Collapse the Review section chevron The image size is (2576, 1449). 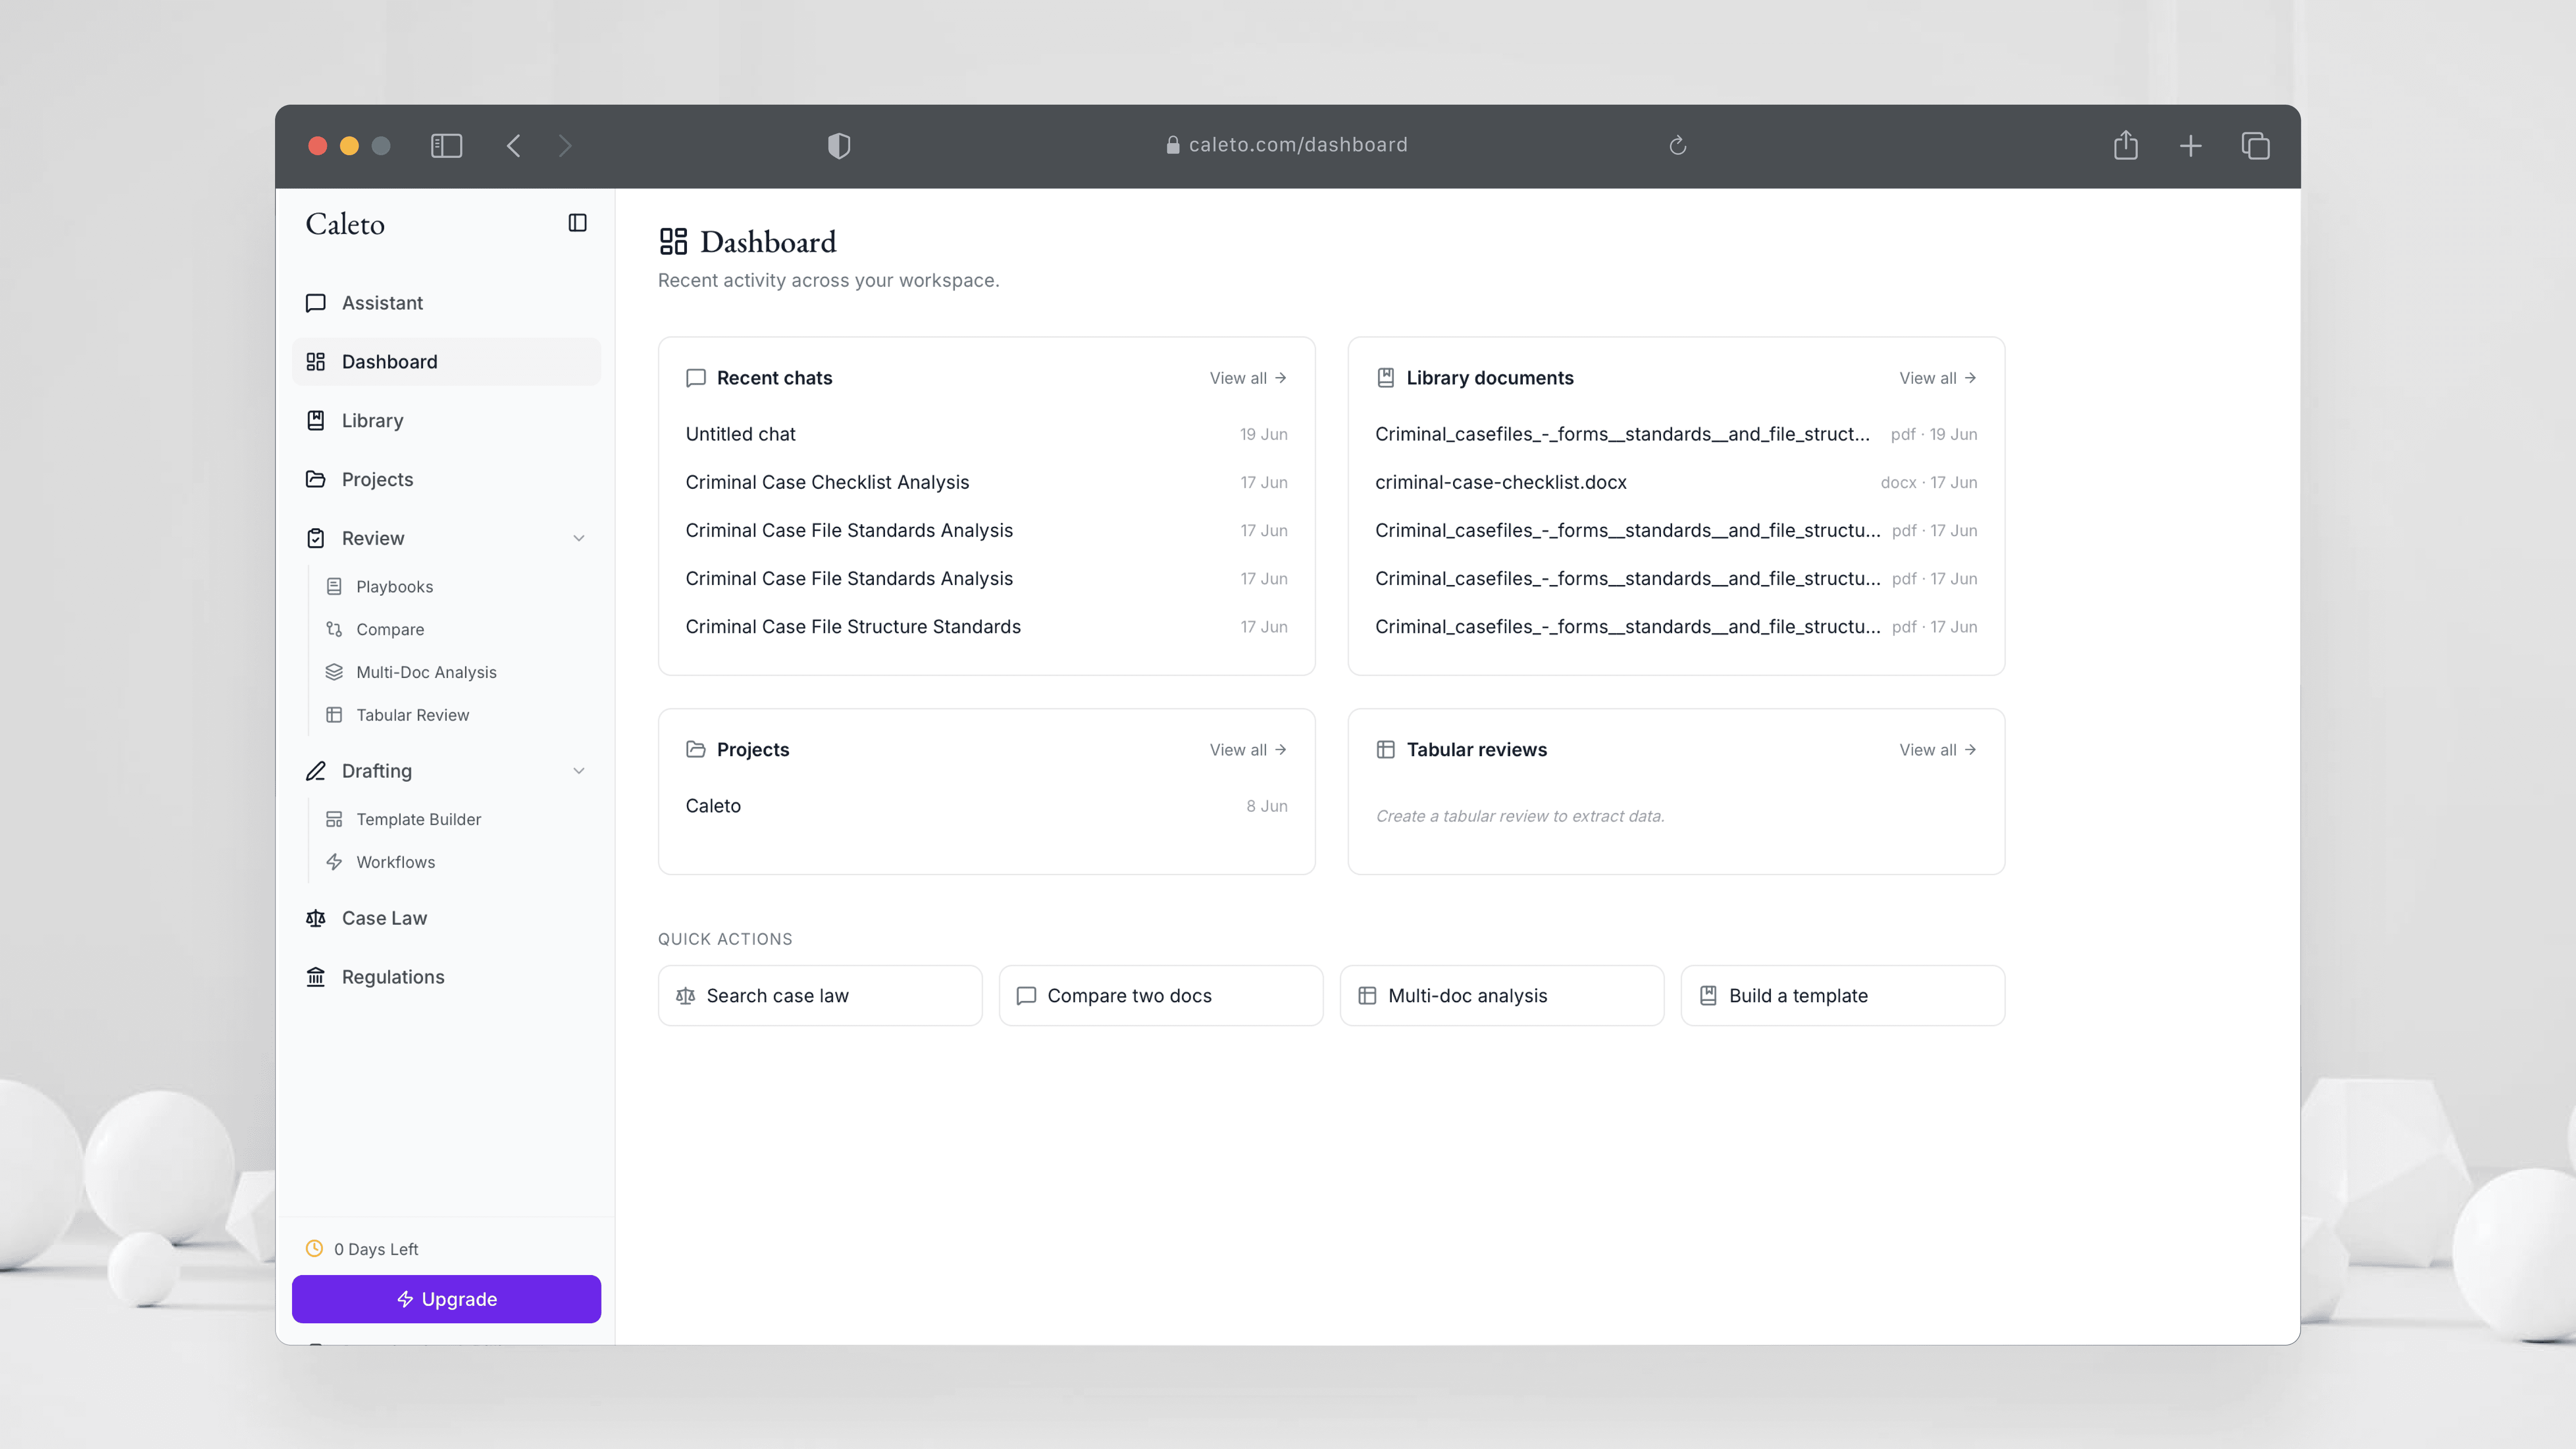pyautogui.click(x=579, y=538)
